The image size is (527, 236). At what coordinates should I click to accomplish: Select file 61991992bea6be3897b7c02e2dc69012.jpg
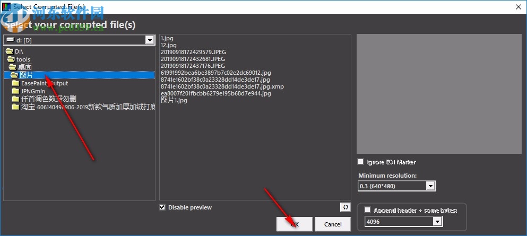pos(216,73)
